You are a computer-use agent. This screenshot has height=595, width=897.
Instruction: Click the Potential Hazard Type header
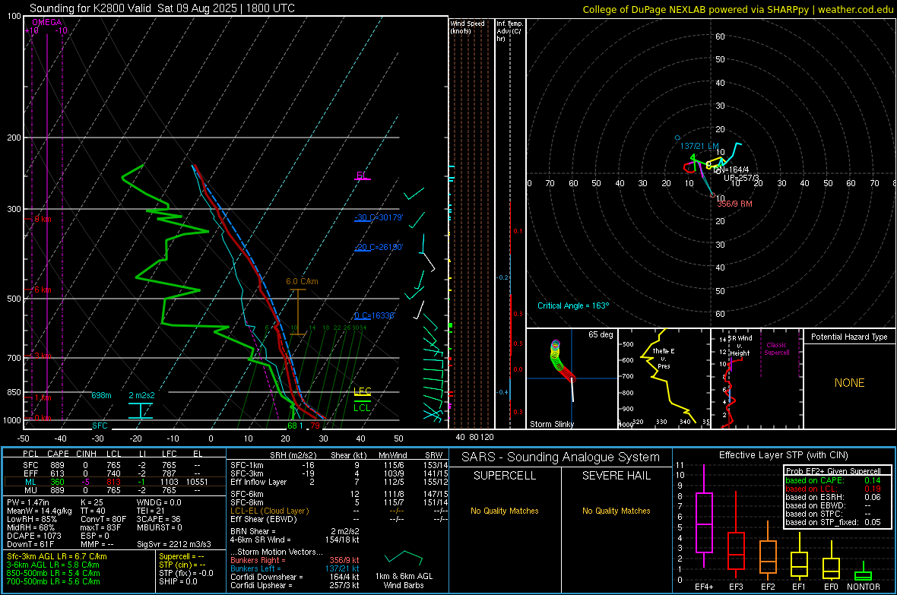(849, 337)
